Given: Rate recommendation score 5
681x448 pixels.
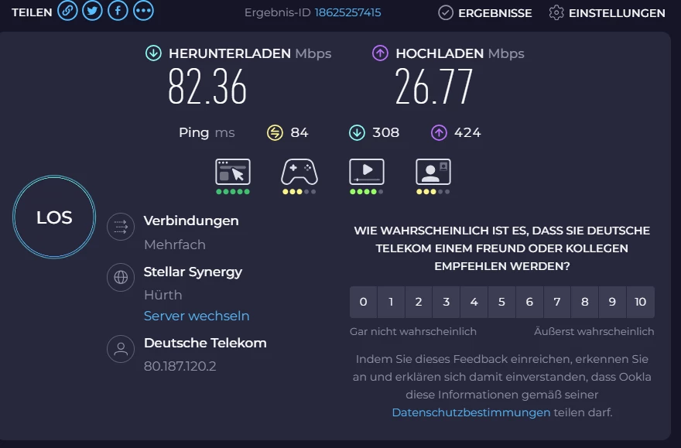Looking at the screenshot, I should click(501, 302).
